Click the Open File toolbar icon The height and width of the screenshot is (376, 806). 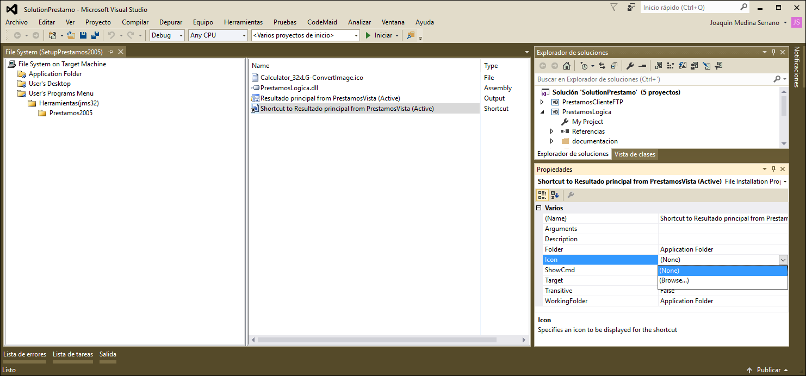click(x=71, y=35)
